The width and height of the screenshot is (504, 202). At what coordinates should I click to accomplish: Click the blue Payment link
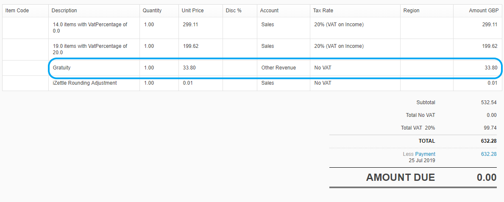425,154
